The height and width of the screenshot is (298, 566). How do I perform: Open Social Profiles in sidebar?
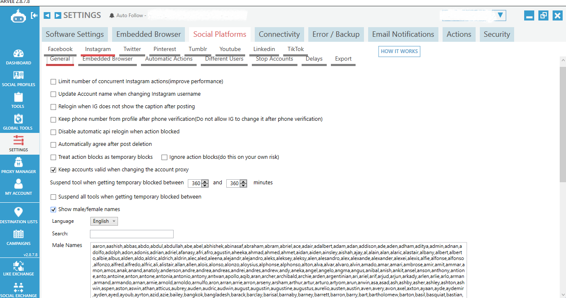pyautogui.click(x=18, y=79)
